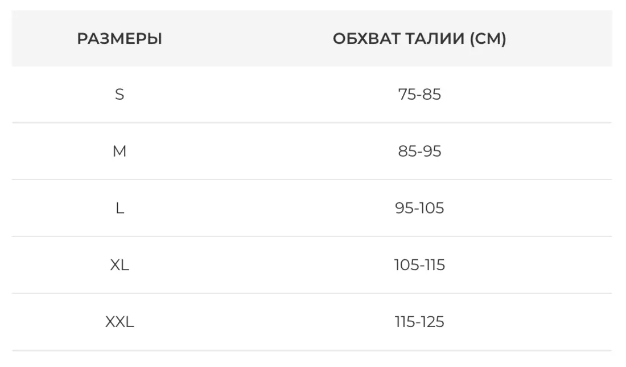This screenshot has height=367, width=626.
Task: Click the 75-85 waist value
Action: (419, 94)
